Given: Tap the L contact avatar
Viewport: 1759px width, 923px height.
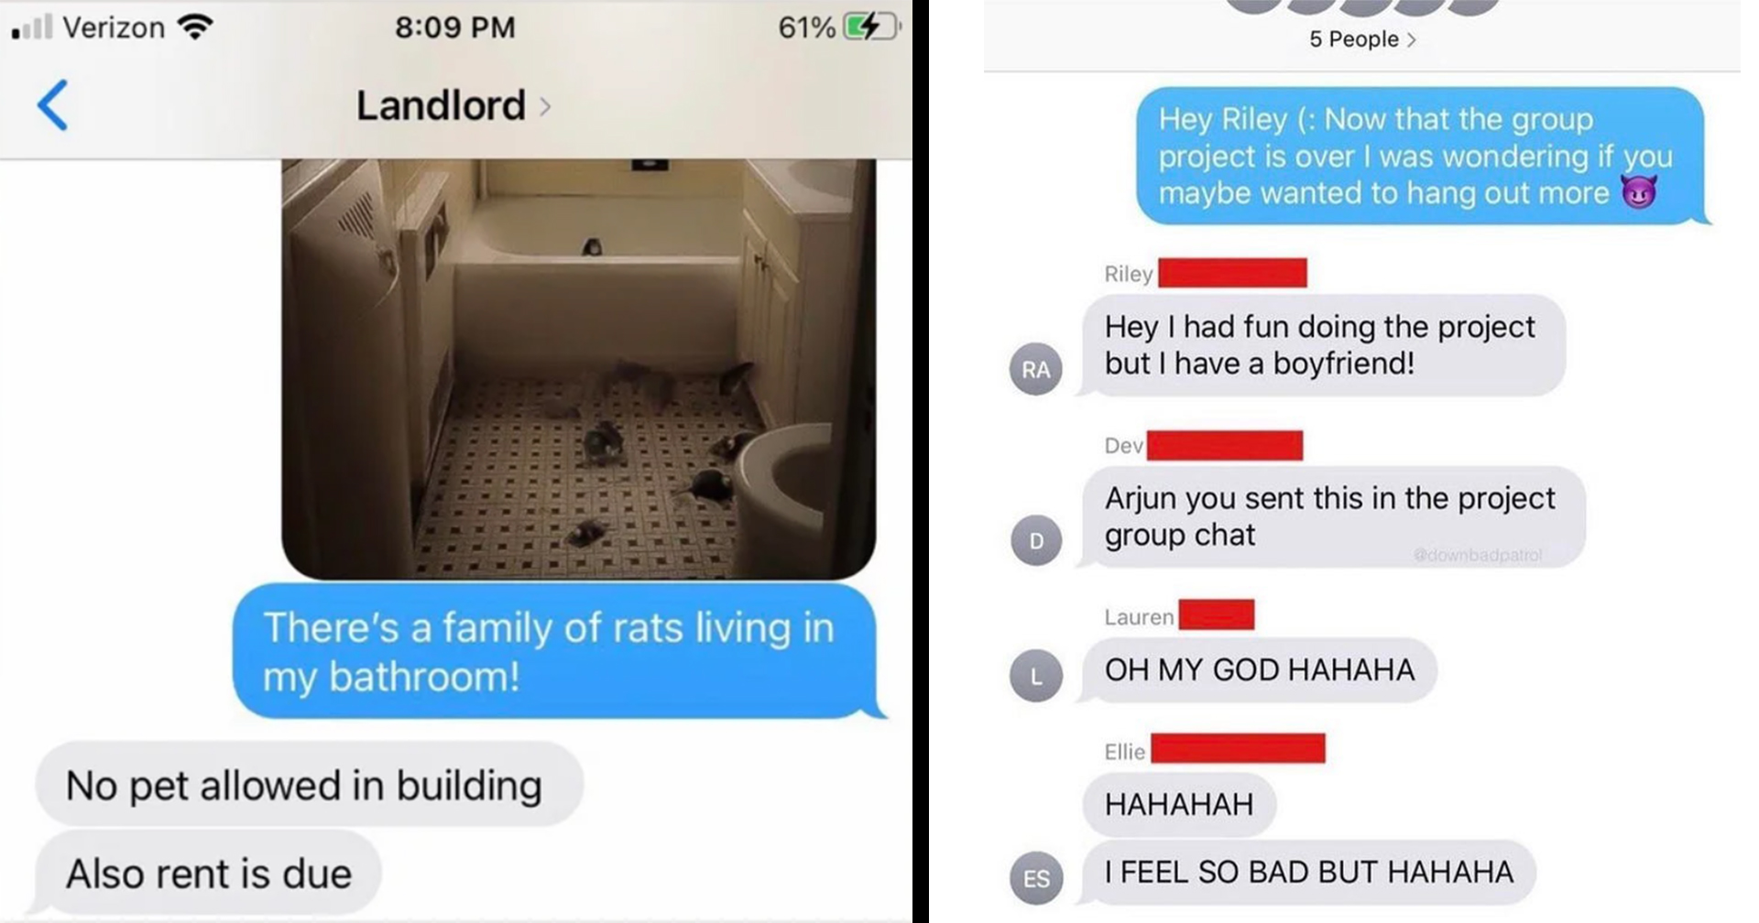Looking at the screenshot, I should tap(1036, 676).
